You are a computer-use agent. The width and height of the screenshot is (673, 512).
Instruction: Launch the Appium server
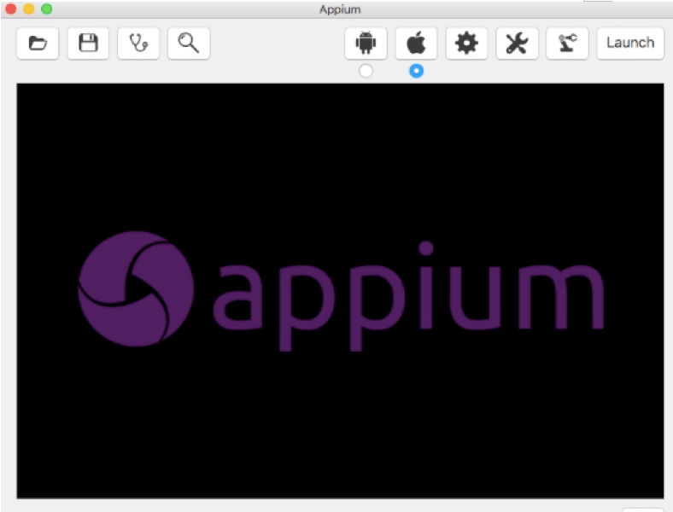(x=630, y=44)
